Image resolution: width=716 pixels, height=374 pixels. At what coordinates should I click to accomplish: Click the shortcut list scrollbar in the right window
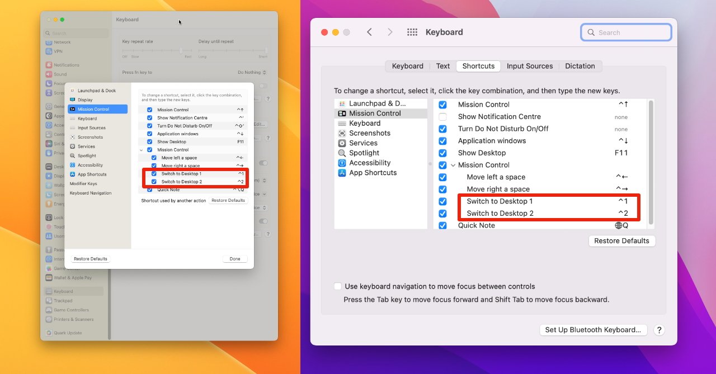[x=650, y=162]
